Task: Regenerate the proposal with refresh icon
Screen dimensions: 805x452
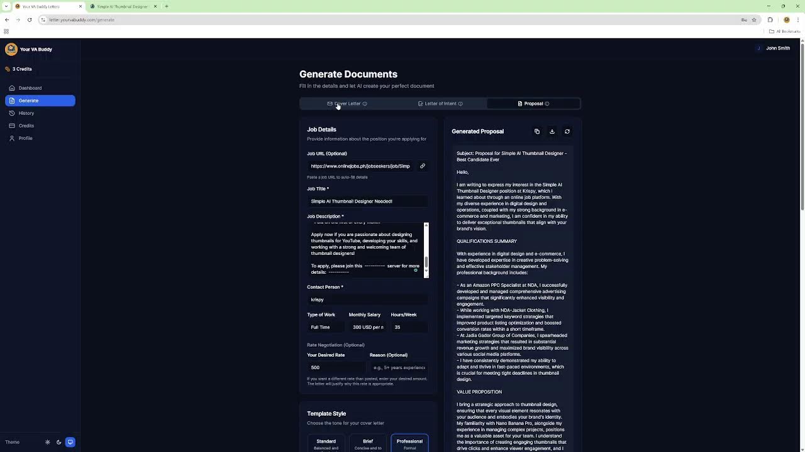Action: pyautogui.click(x=567, y=131)
